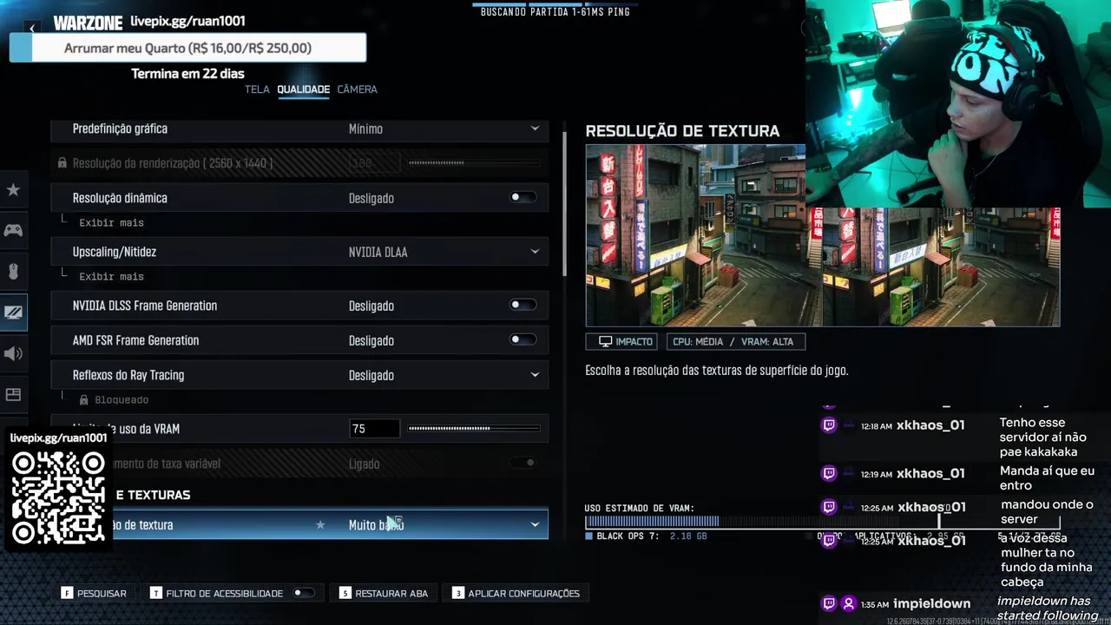Click the T key icon for accessibility filter
Screen dimensions: 1111x625
[155, 593]
